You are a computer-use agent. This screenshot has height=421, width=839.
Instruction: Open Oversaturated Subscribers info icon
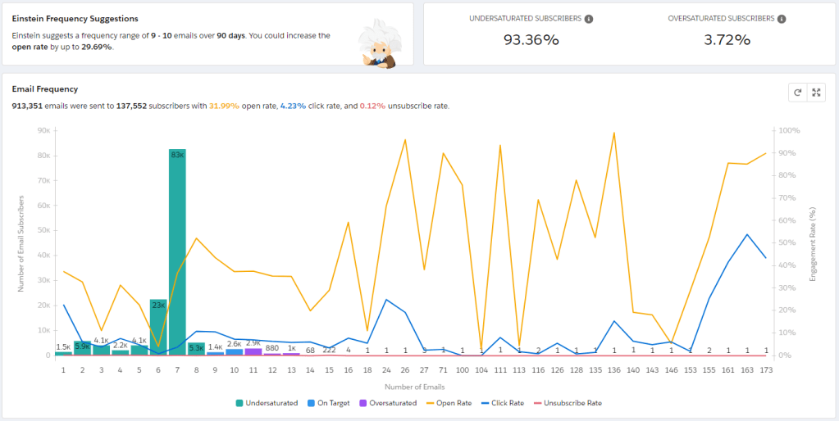pos(782,18)
